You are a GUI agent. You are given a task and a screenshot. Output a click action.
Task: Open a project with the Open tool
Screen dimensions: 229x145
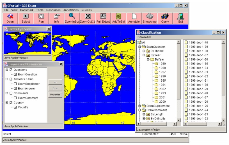pyautogui.click(x=10, y=18)
